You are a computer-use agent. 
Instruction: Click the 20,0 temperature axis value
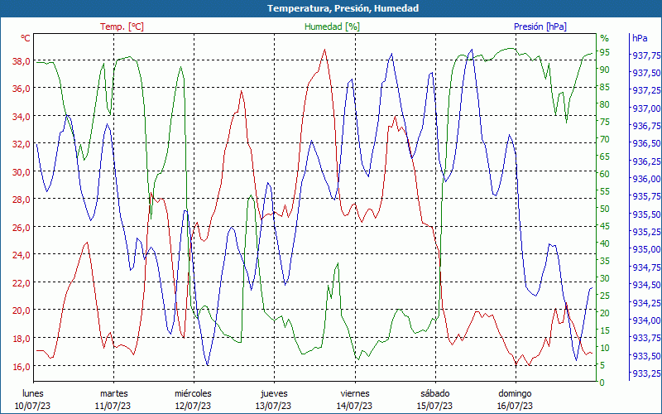22,310
